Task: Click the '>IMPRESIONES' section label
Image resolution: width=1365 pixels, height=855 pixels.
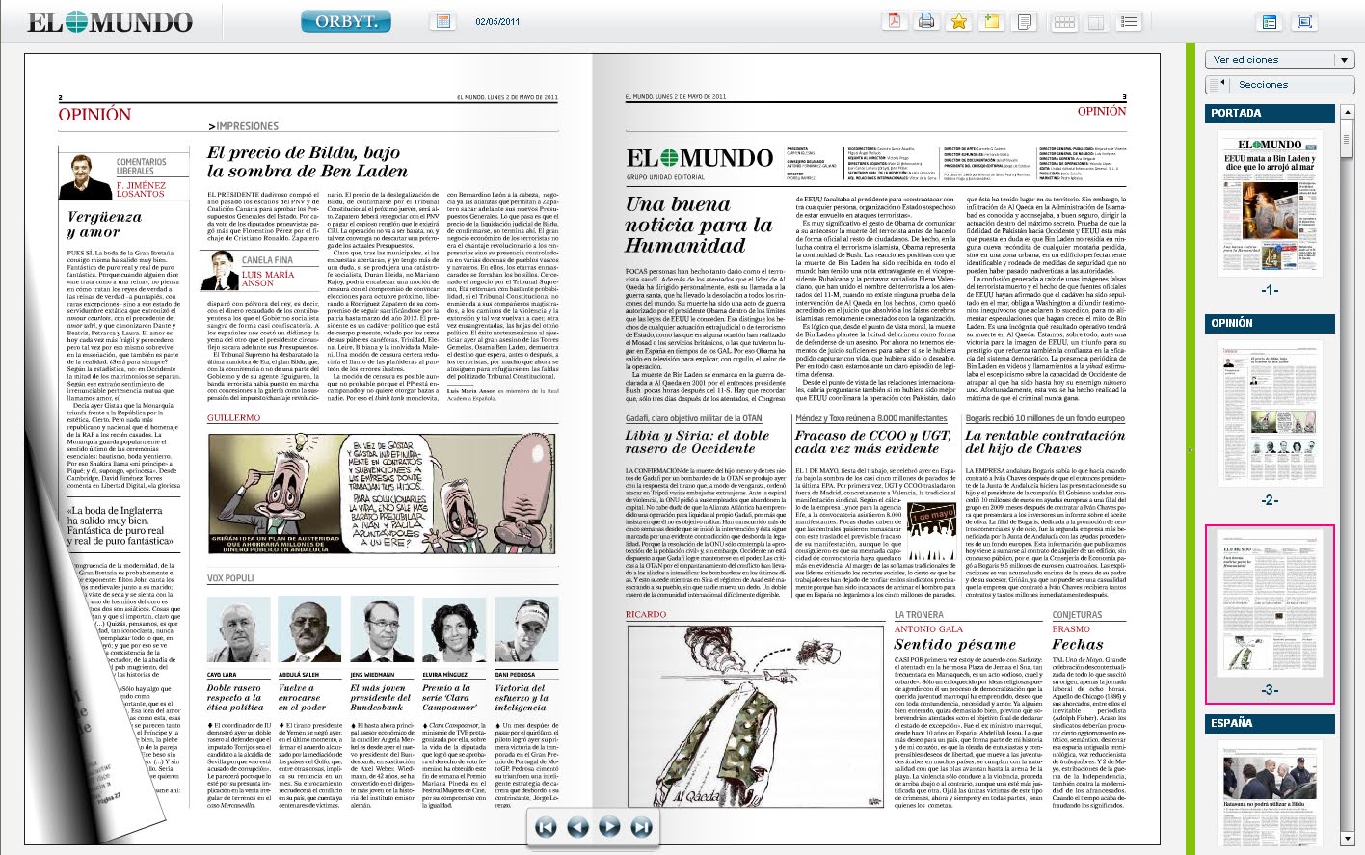Action: 244,126
